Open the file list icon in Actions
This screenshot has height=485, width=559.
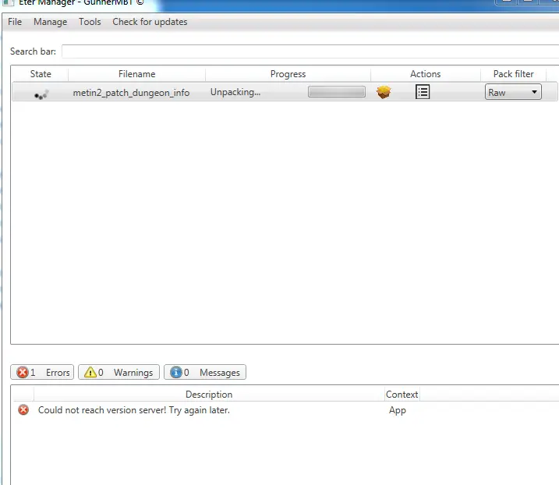pyautogui.click(x=423, y=92)
